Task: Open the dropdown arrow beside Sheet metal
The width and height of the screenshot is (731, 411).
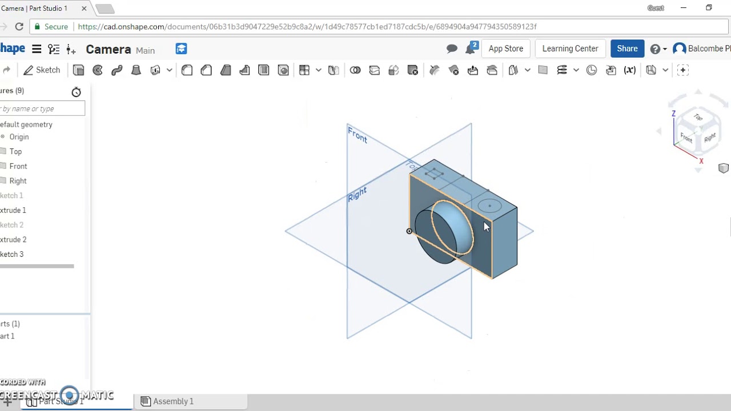Action: pyautogui.click(x=665, y=70)
